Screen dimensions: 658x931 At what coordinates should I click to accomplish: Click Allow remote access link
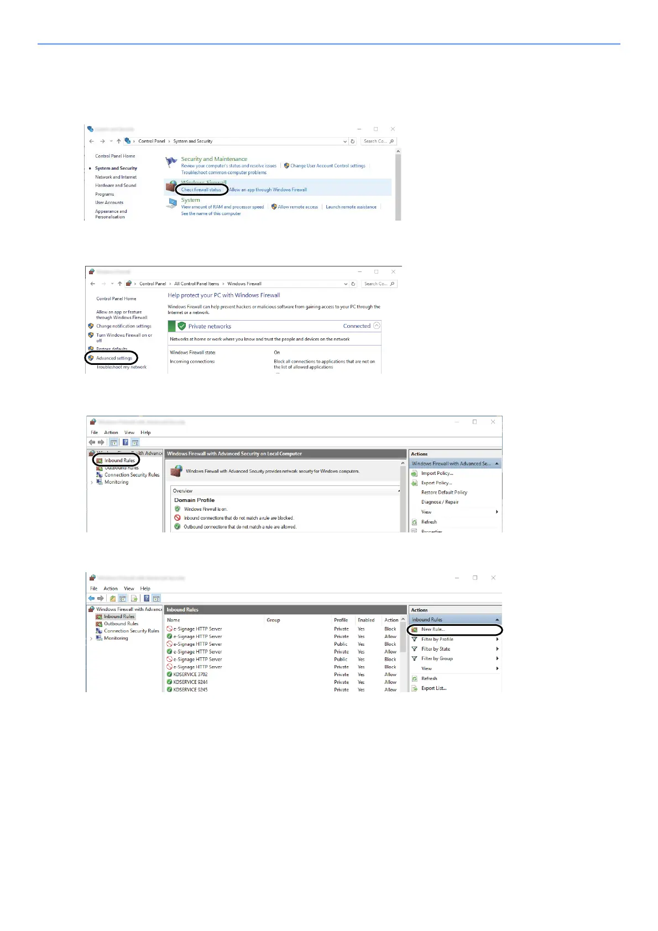pyautogui.click(x=297, y=207)
